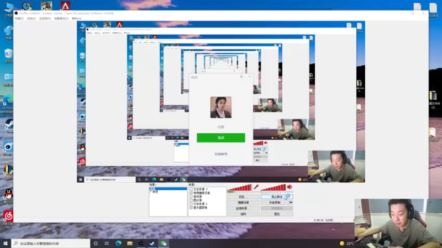Open the top-right corner desktop file icon
Image resolution: width=442 pixels, height=248 pixels.
[433, 9]
